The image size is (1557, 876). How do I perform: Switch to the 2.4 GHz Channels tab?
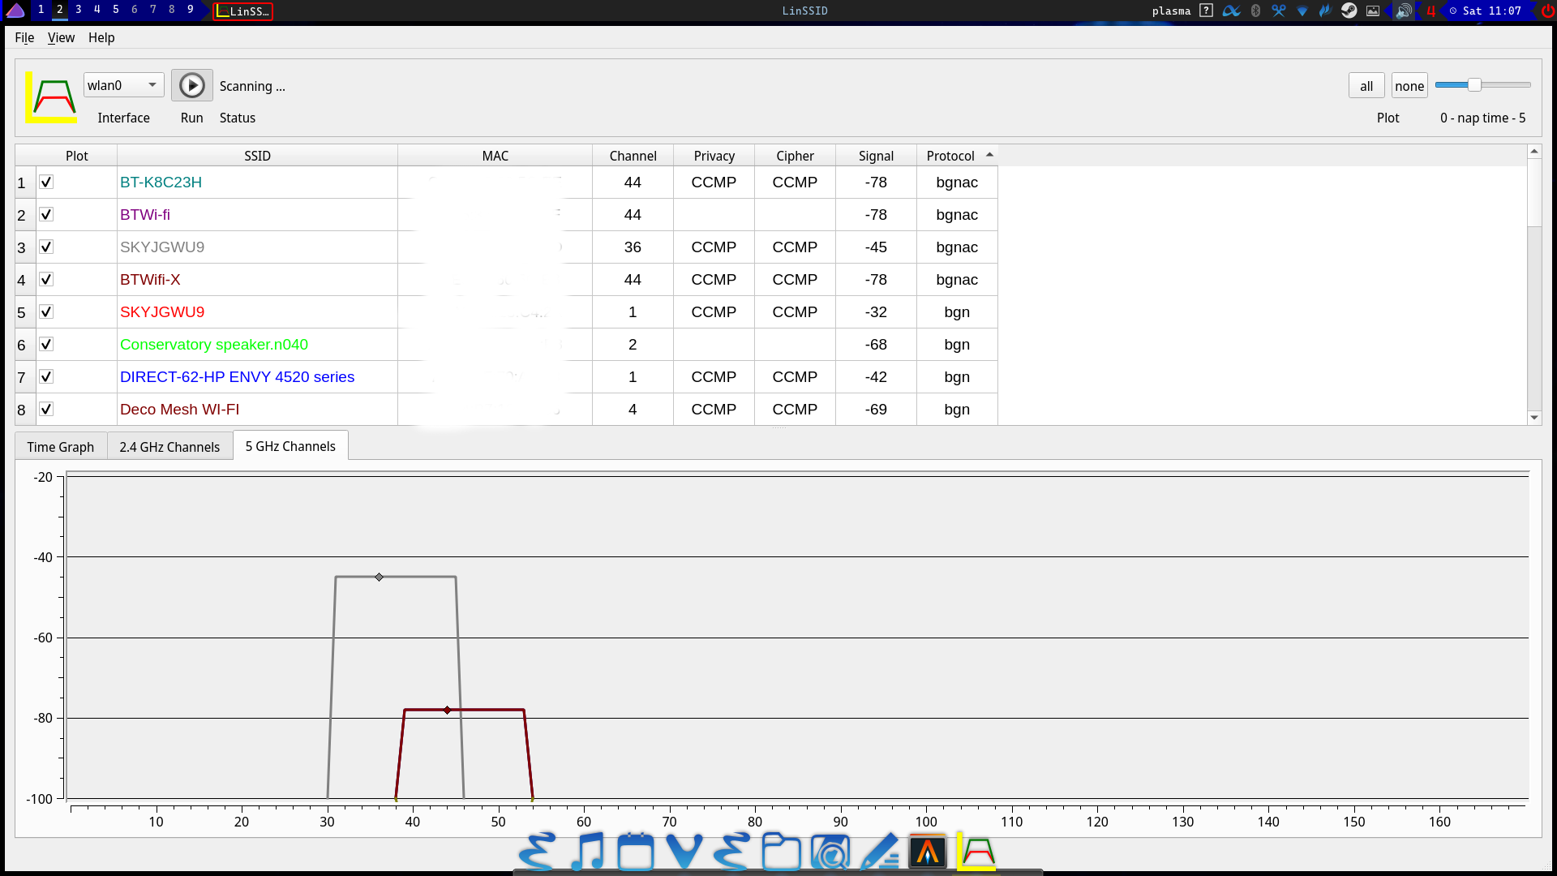tap(168, 446)
